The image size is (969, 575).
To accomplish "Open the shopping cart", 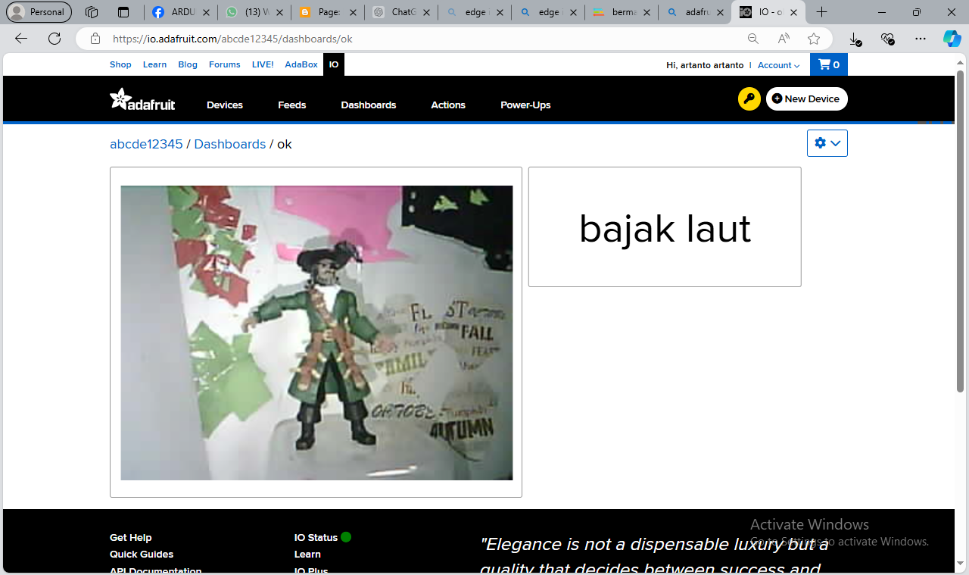I will coord(828,64).
